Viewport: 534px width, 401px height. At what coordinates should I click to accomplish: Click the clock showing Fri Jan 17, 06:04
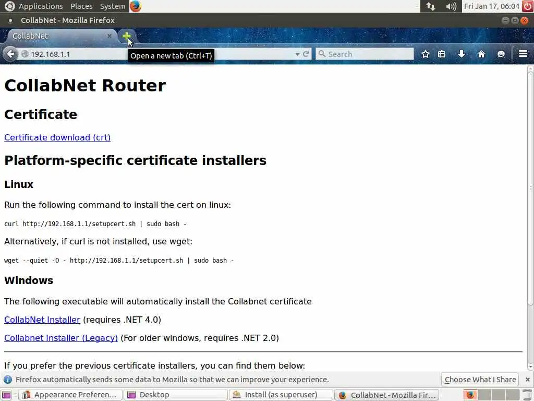tap(491, 6)
